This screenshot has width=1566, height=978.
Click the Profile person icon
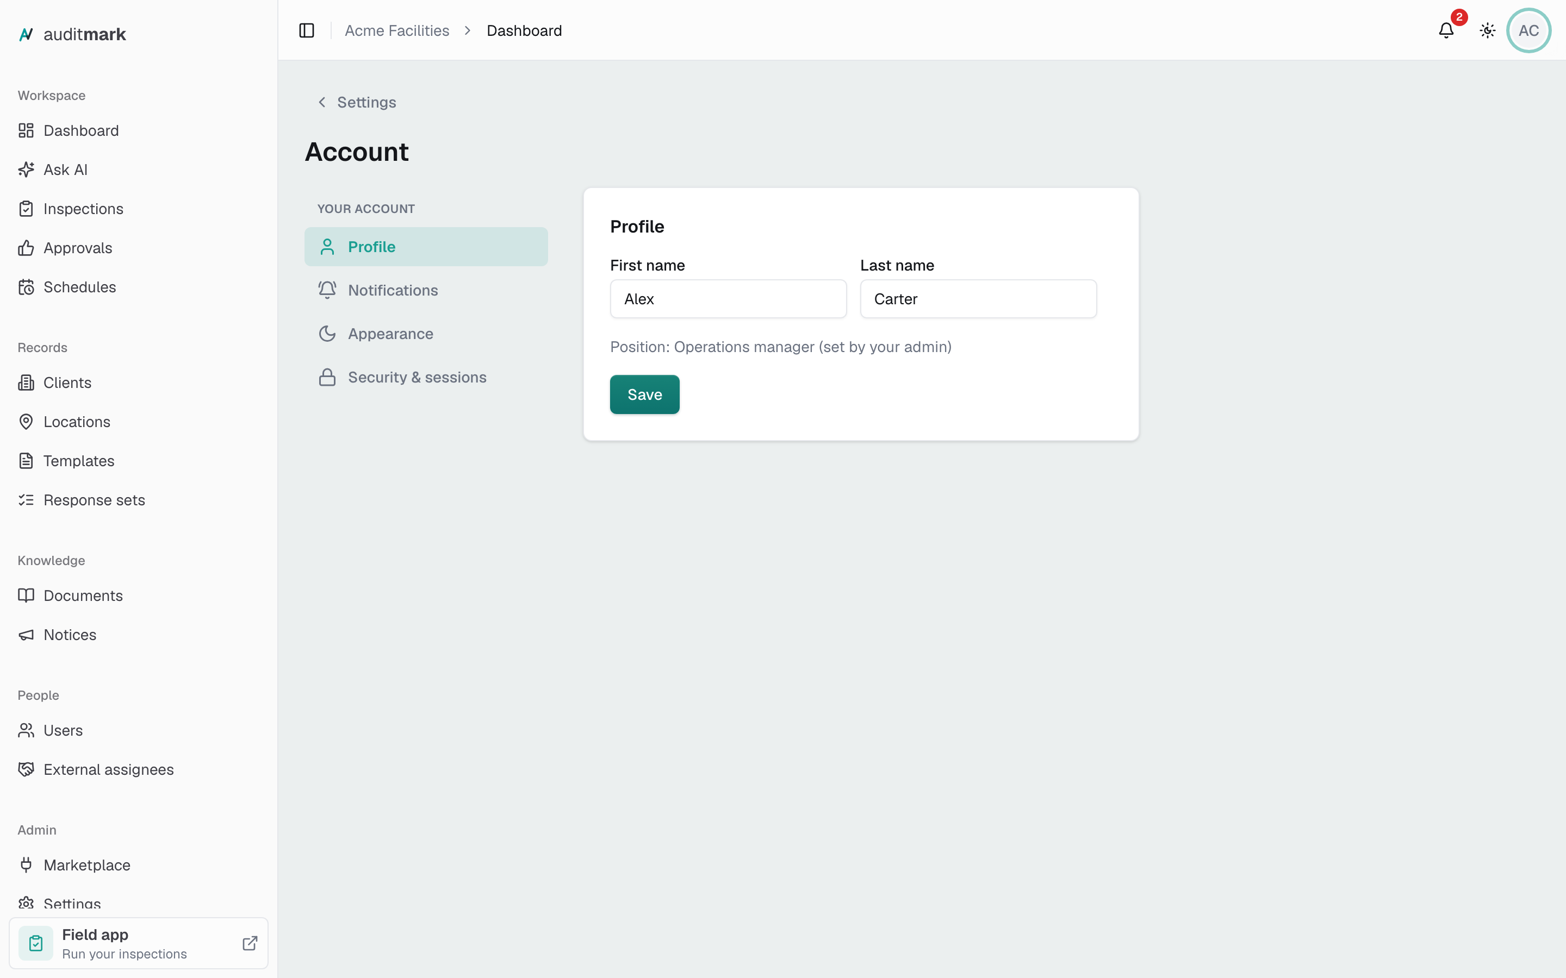(x=327, y=247)
